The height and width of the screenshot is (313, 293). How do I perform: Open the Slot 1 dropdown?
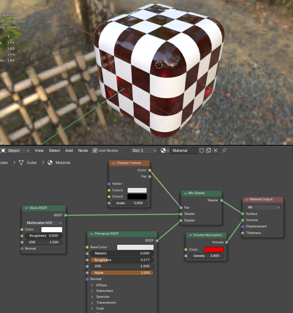click(x=144, y=150)
